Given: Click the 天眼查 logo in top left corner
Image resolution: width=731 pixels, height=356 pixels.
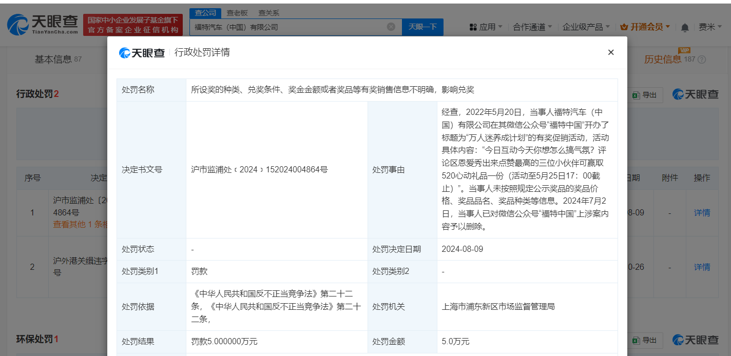Looking at the screenshot, I should coord(41,24).
